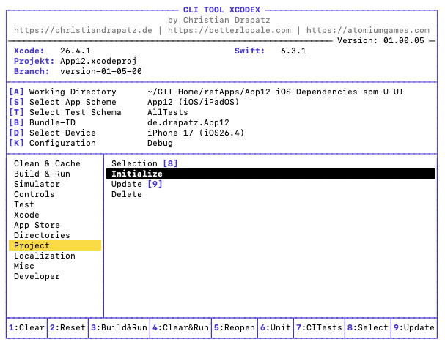The width and height of the screenshot is (445, 345).
Task: Click the 9:Update shortcut button
Action: 414,327
